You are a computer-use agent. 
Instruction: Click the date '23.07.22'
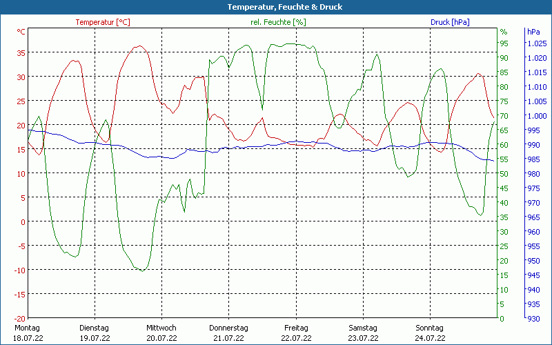[363, 338]
